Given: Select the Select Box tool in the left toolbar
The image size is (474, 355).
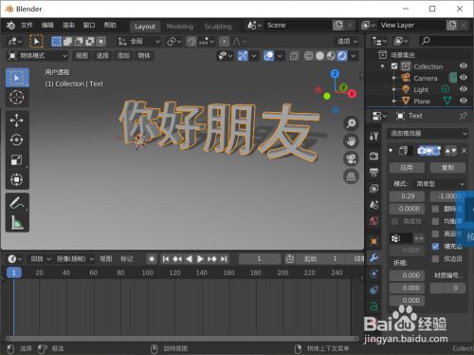Looking at the screenshot, I should (x=17, y=78).
